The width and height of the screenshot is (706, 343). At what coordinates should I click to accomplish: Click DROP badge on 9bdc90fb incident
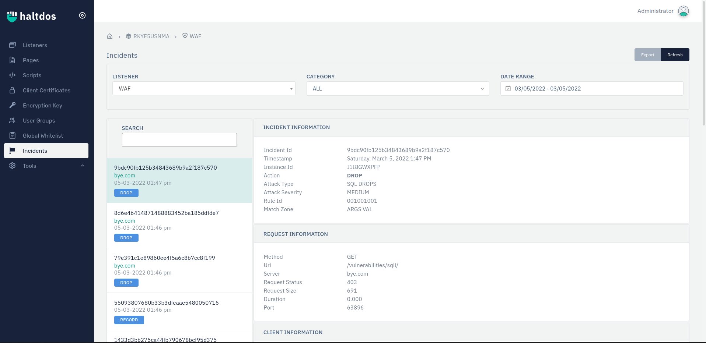tap(126, 193)
